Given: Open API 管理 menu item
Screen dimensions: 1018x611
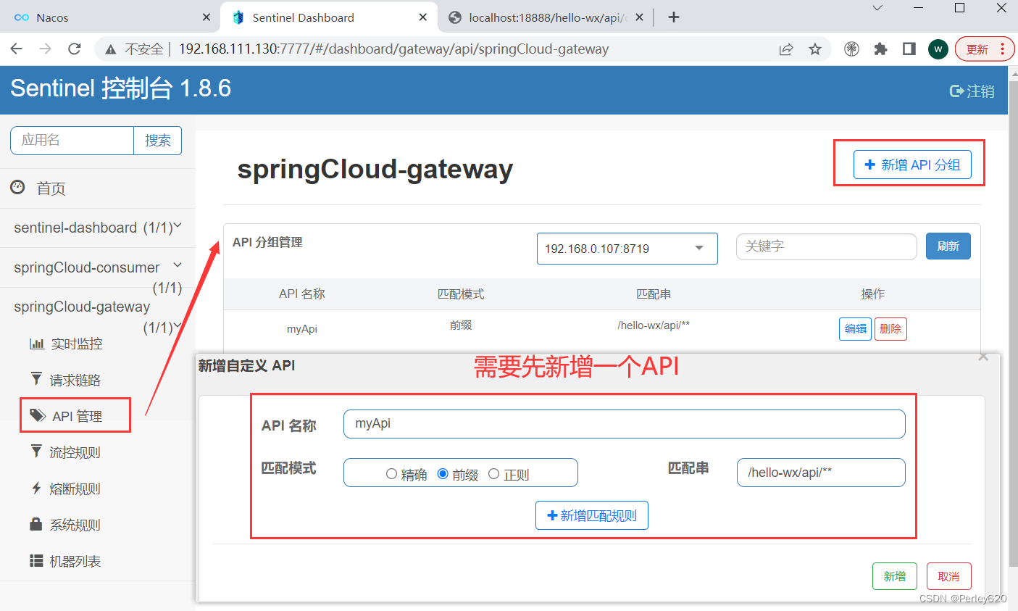Looking at the screenshot, I should [x=77, y=416].
